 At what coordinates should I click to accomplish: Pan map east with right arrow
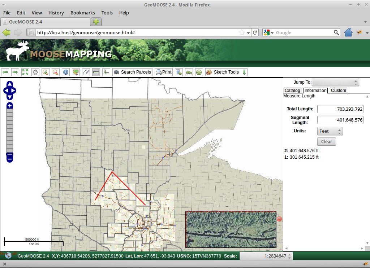[x=14, y=91]
